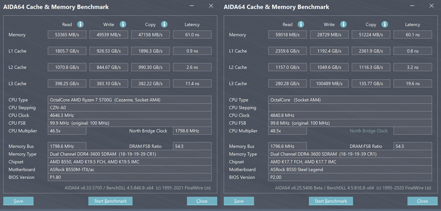
Task: Click the Ryzen 7 5700G CPU Type field
Action: click(130, 100)
